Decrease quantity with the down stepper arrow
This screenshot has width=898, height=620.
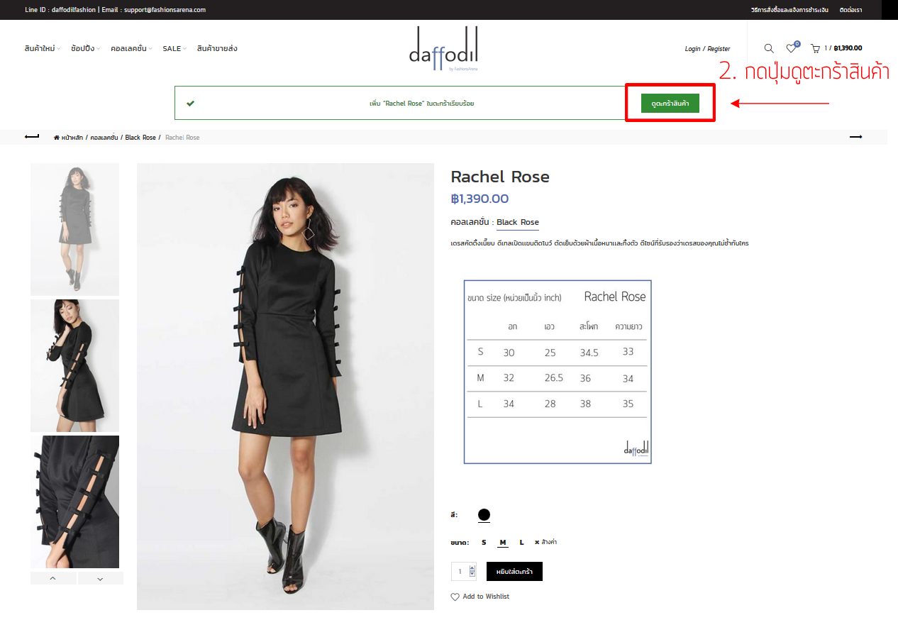point(472,574)
